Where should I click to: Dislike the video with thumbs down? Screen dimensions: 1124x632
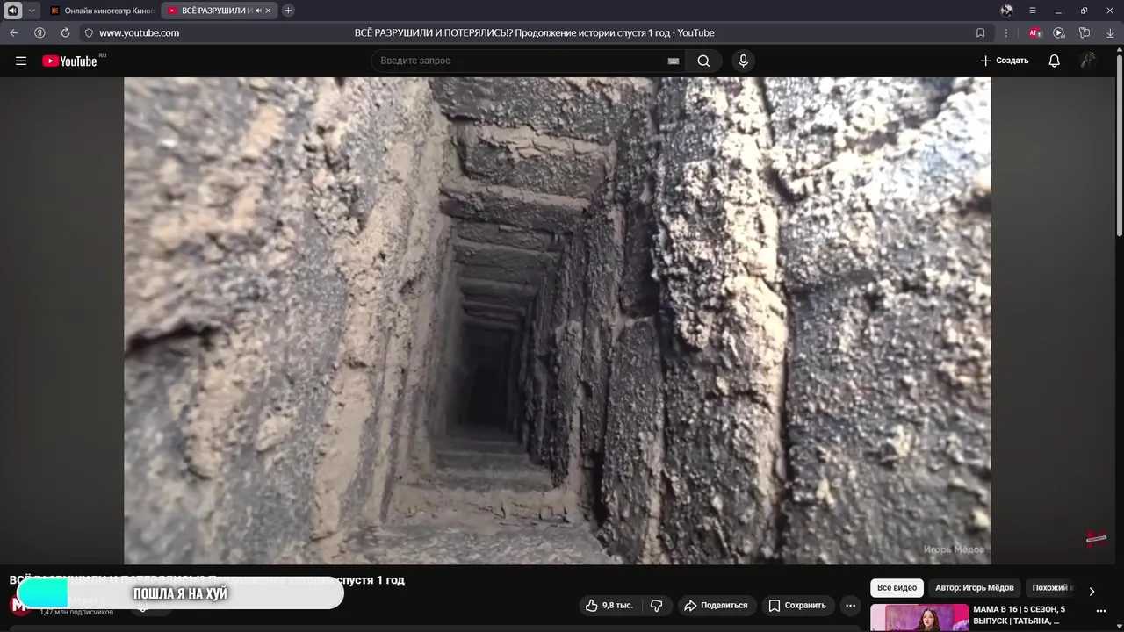click(x=656, y=605)
